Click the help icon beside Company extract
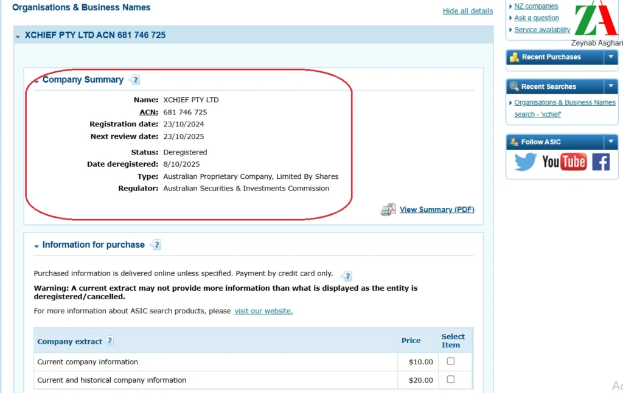Image resolution: width=623 pixels, height=393 pixels. coord(110,341)
